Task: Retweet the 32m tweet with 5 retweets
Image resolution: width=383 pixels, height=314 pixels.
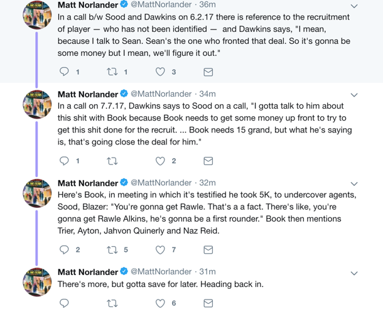Action: tap(112, 249)
